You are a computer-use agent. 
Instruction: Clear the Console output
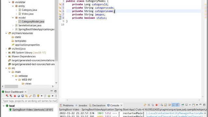point(162,105)
